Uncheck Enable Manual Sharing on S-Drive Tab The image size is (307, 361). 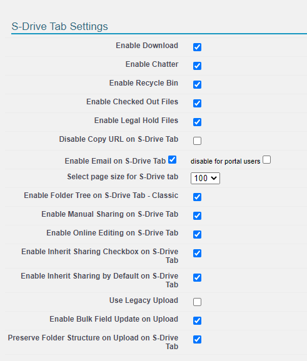point(197,215)
